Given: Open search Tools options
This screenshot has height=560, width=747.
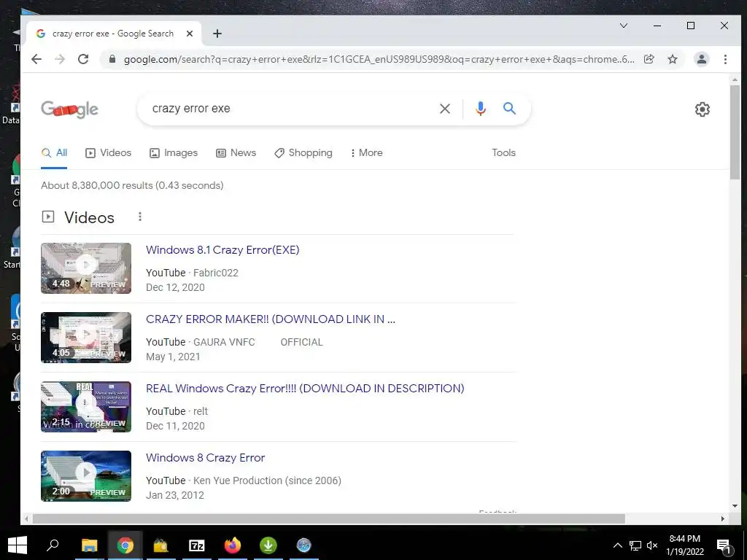Looking at the screenshot, I should (503, 153).
